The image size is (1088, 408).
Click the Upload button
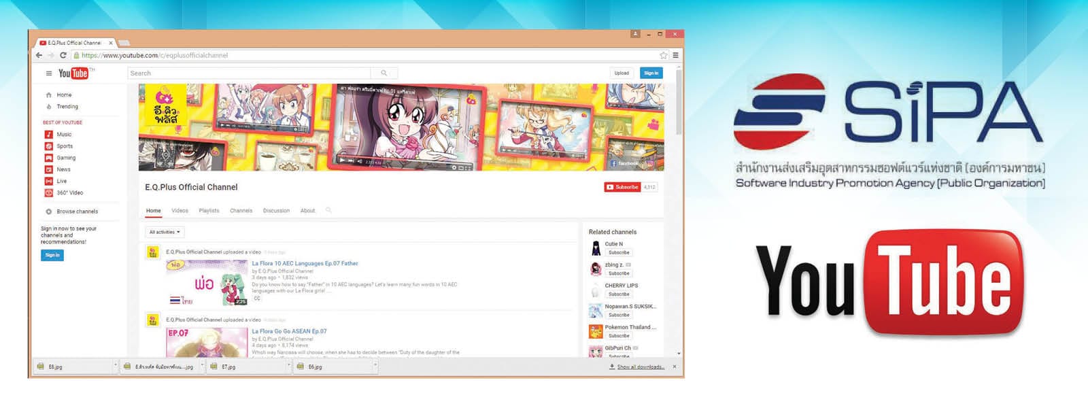point(622,73)
